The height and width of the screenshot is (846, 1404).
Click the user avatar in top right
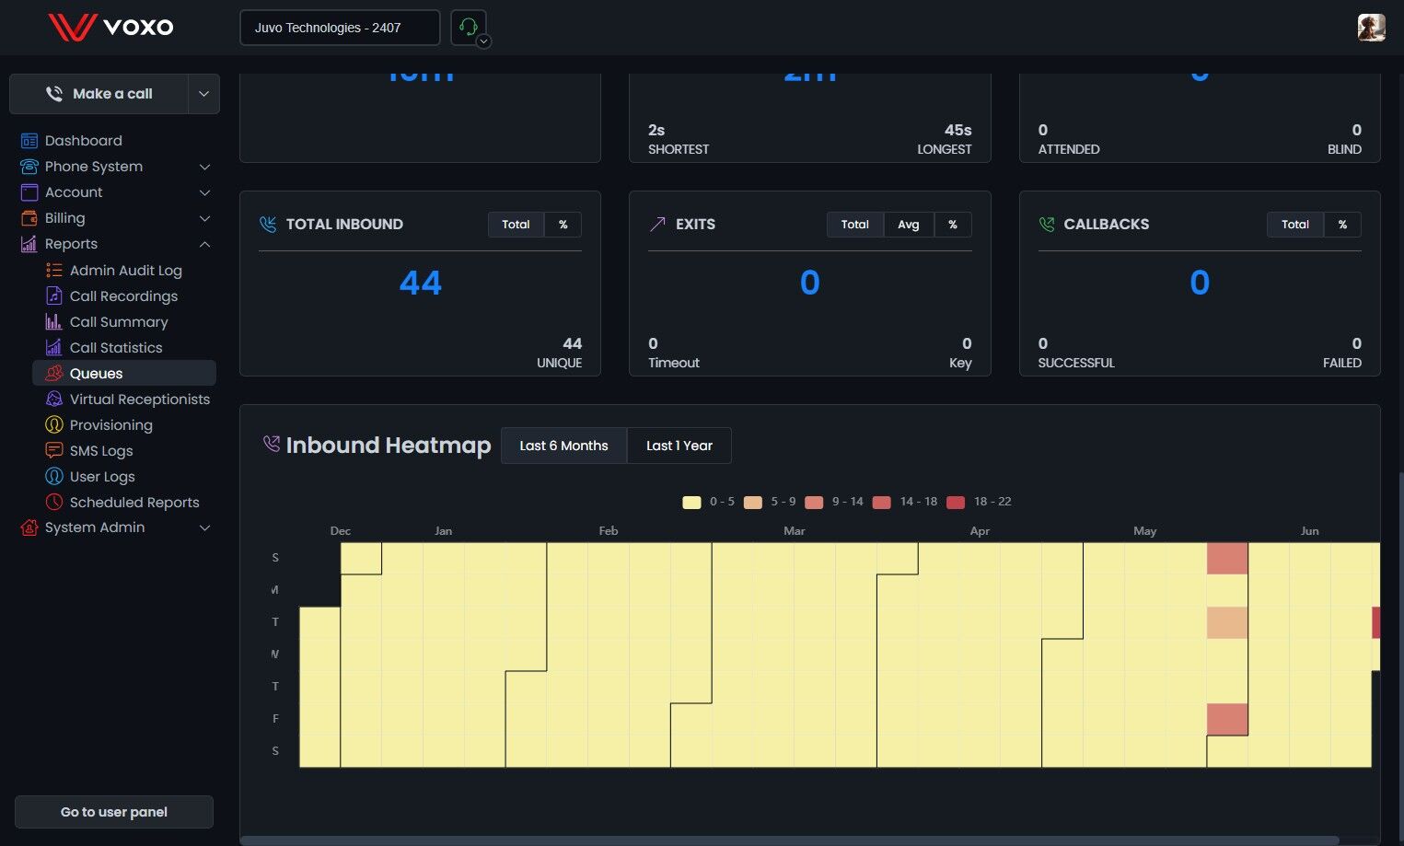(x=1371, y=27)
